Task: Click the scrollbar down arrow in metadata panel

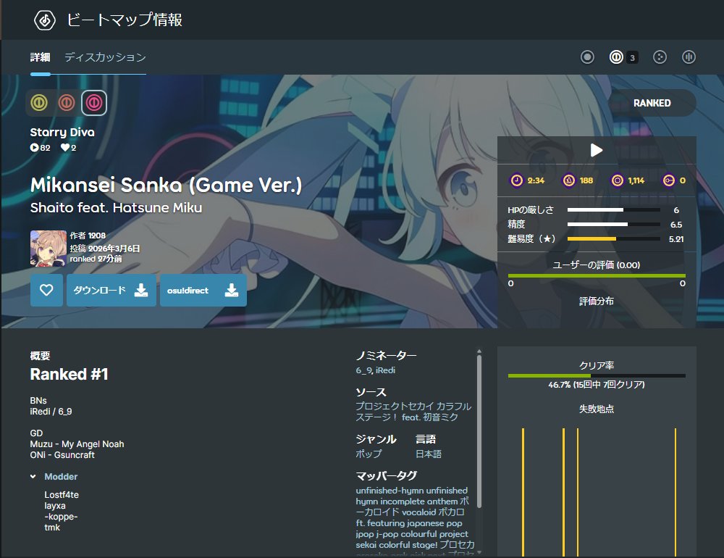Action: (479, 552)
